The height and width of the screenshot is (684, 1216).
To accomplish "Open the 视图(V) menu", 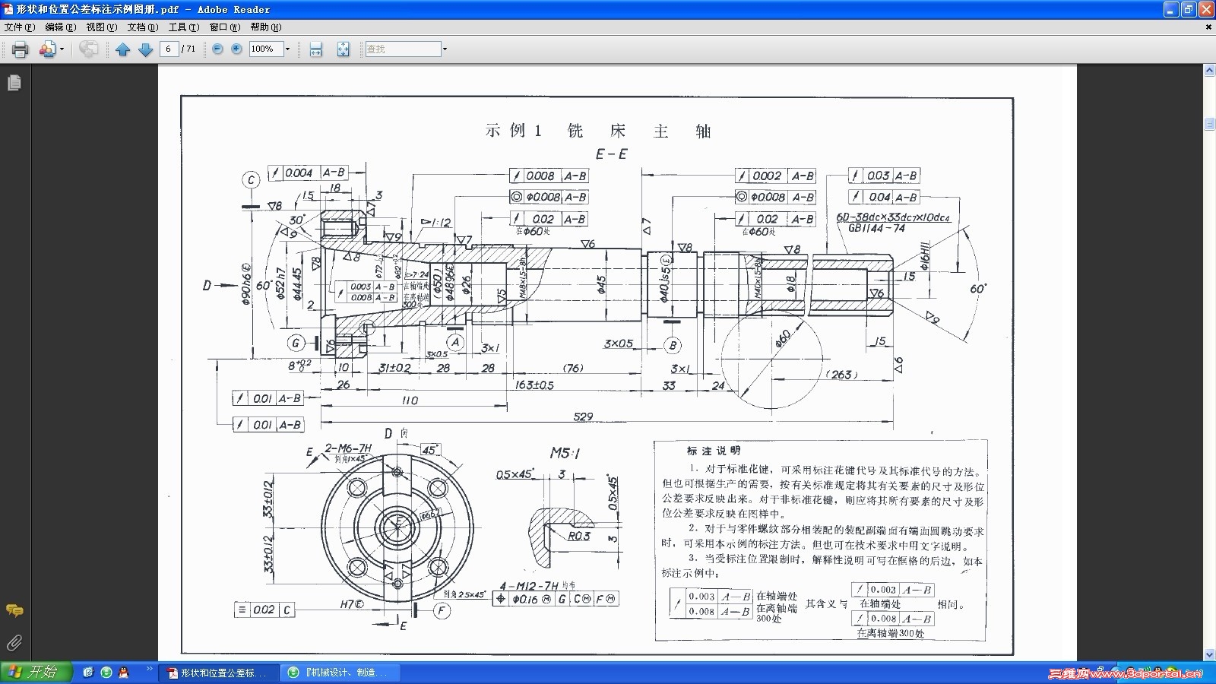I will [102, 27].
